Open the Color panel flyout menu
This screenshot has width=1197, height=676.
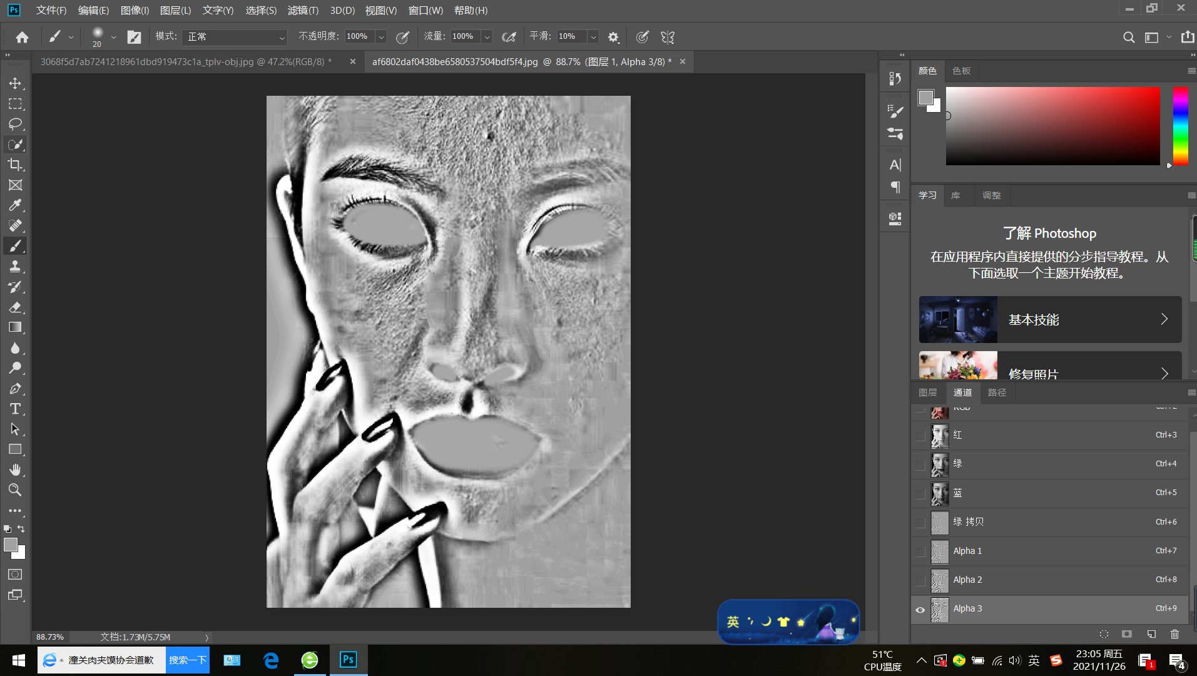[x=1191, y=71]
